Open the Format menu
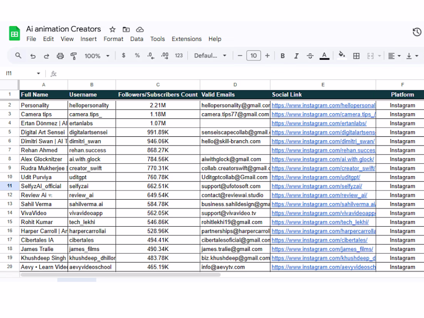 coord(113,39)
